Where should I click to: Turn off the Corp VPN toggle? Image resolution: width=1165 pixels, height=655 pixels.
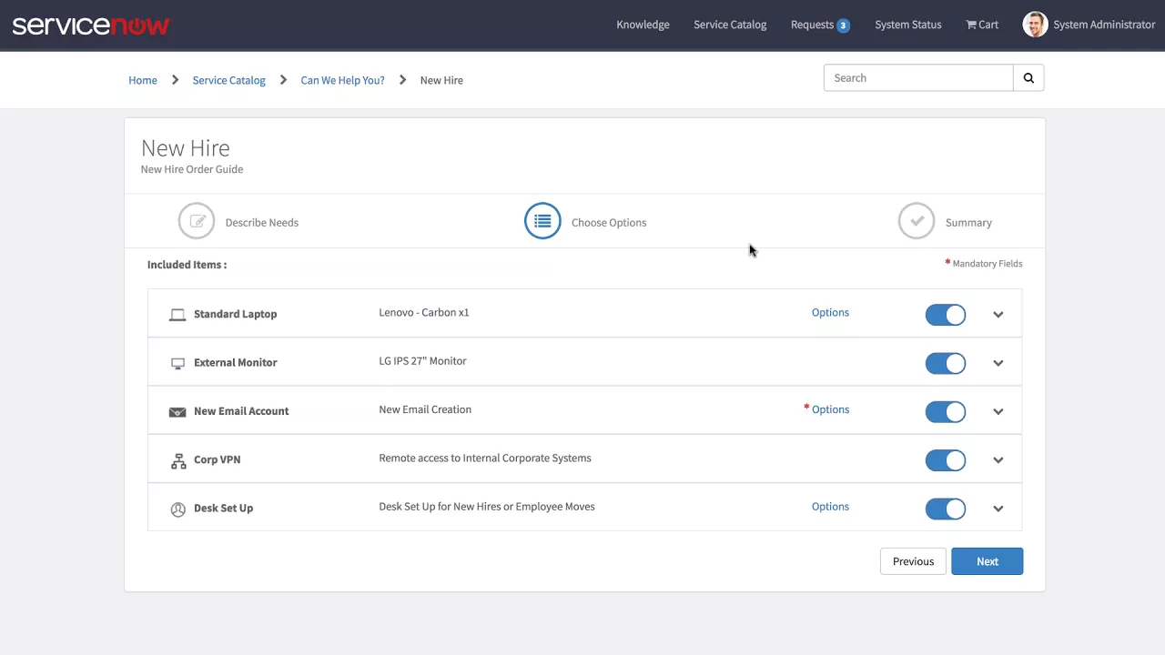pos(946,460)
